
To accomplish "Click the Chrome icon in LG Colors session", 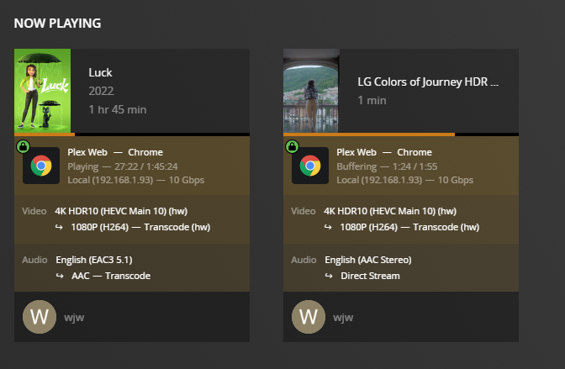I will (310, 166).
